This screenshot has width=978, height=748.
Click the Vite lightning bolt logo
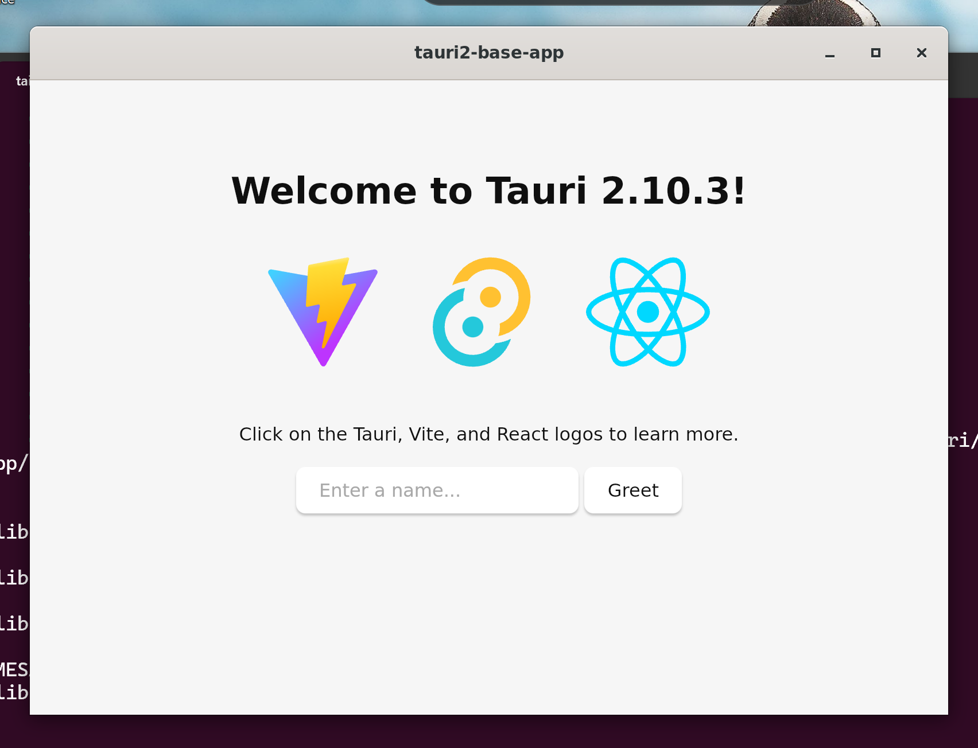323,313
